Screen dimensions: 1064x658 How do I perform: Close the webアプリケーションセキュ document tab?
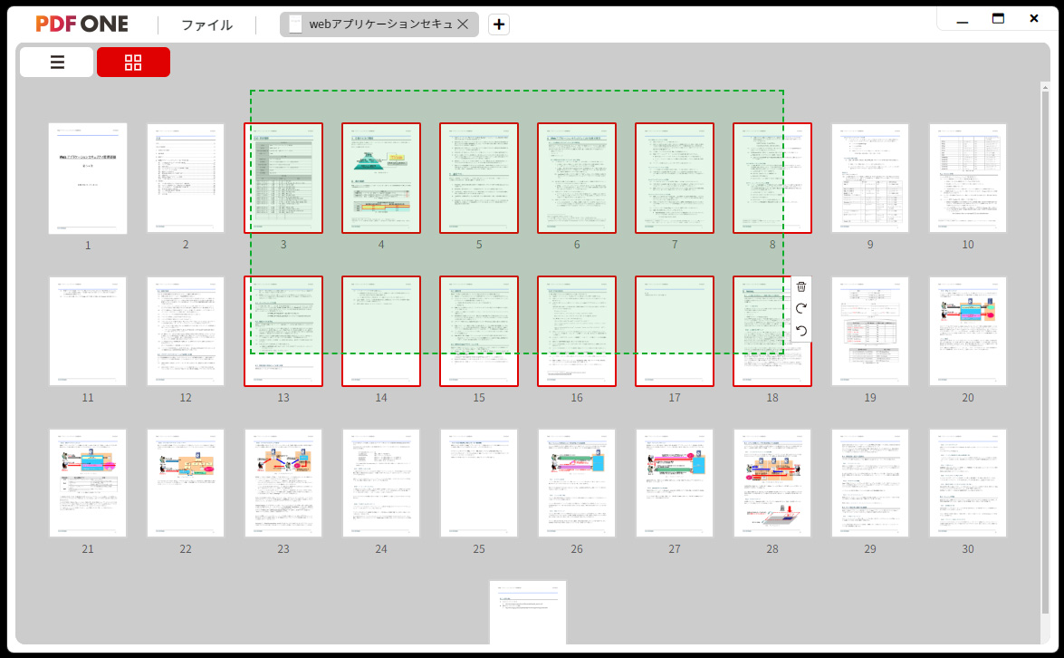click(x=463, y=24)
